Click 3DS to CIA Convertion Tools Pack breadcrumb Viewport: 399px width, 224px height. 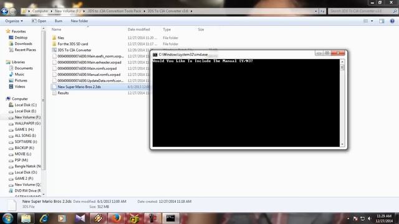114,11
